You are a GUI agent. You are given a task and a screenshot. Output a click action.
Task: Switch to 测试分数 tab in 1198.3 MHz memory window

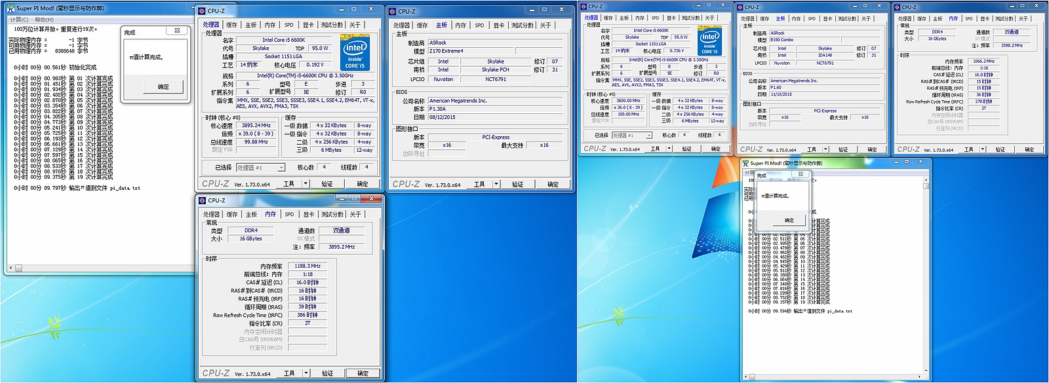[332, 214]
